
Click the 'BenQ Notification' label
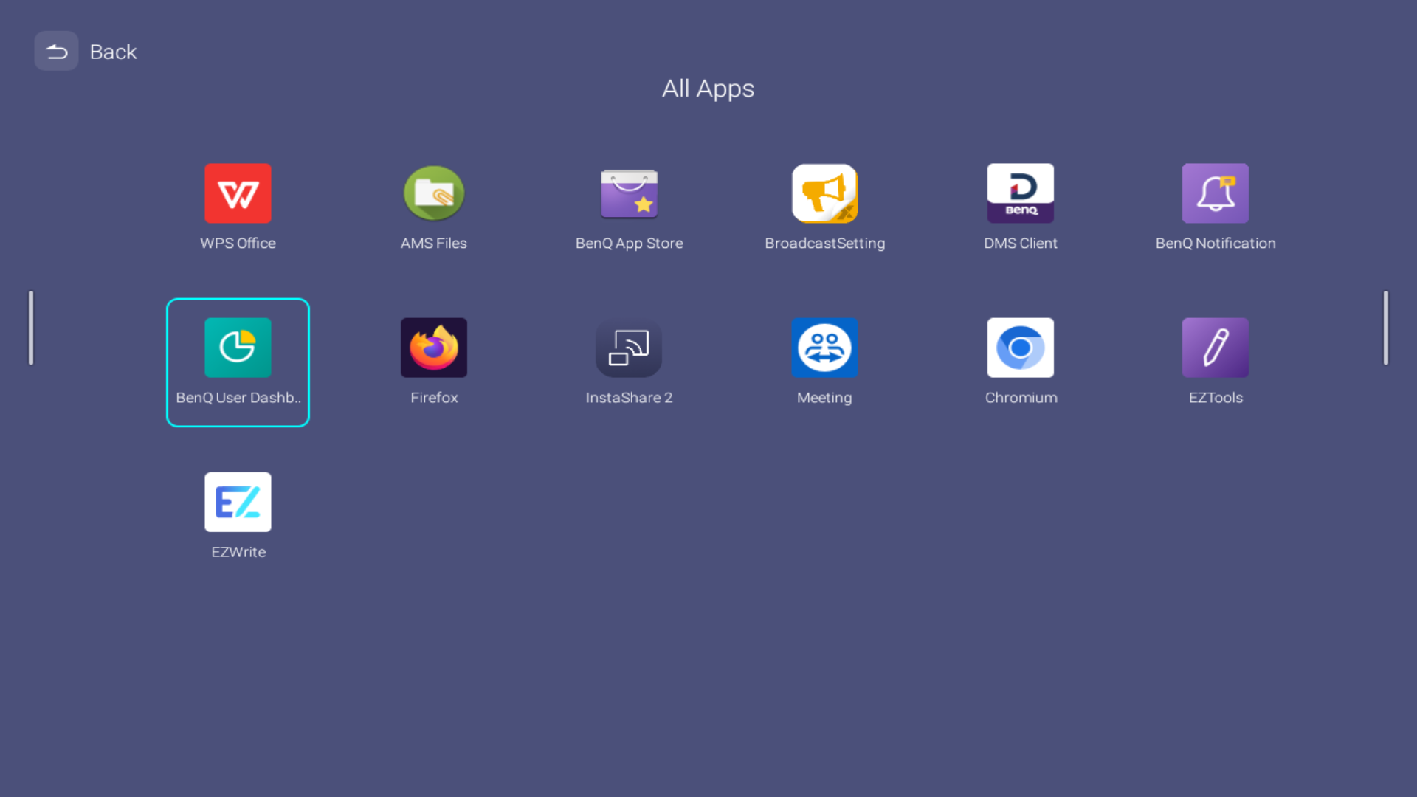point(1216,244)
